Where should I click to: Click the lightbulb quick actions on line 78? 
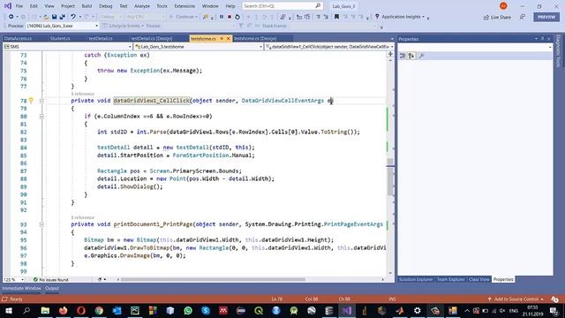31,101
